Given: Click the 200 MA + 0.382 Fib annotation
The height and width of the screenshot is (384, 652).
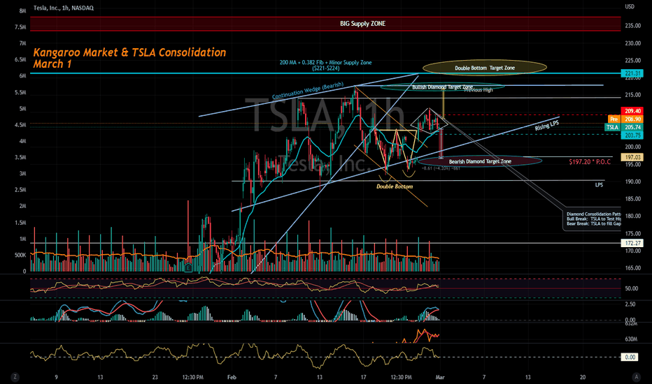Looking at the screenshot, I should (325, 65).
